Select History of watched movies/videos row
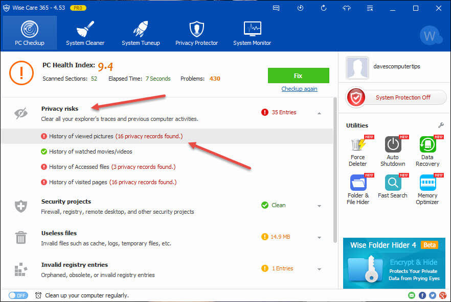 click(167, 152)
